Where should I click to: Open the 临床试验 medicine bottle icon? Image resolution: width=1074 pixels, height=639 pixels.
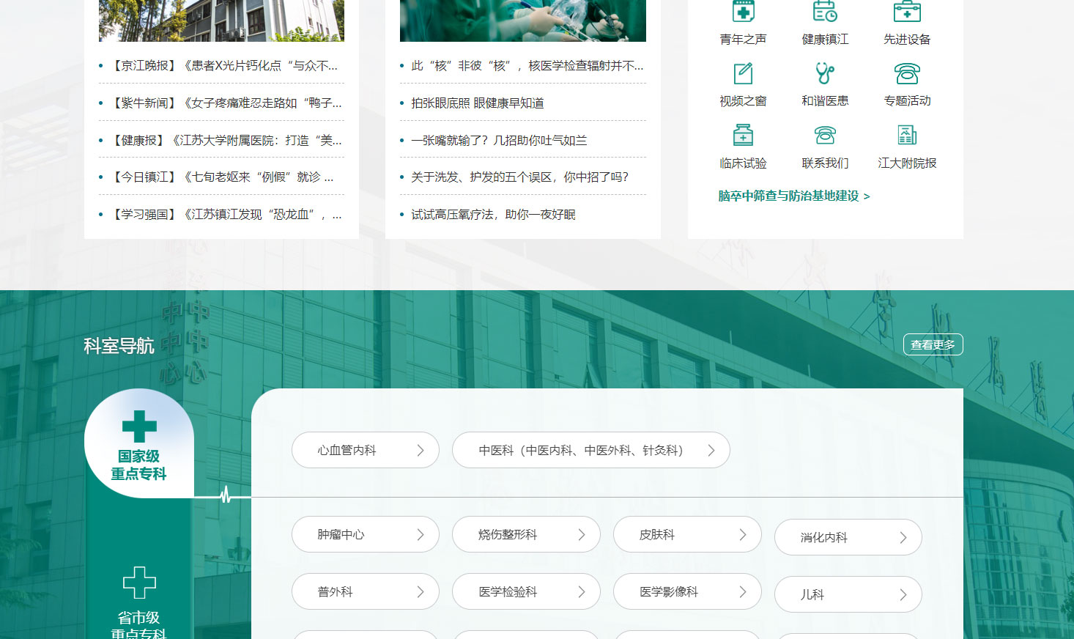743,135
